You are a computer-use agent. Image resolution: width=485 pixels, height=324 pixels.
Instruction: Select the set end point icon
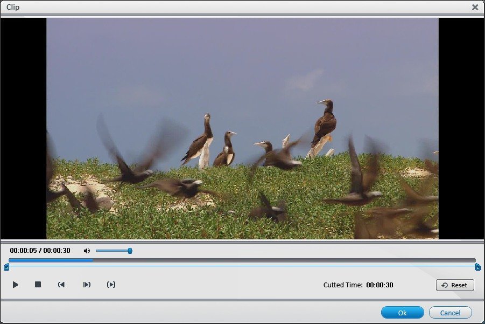click(x=111, y=285)
